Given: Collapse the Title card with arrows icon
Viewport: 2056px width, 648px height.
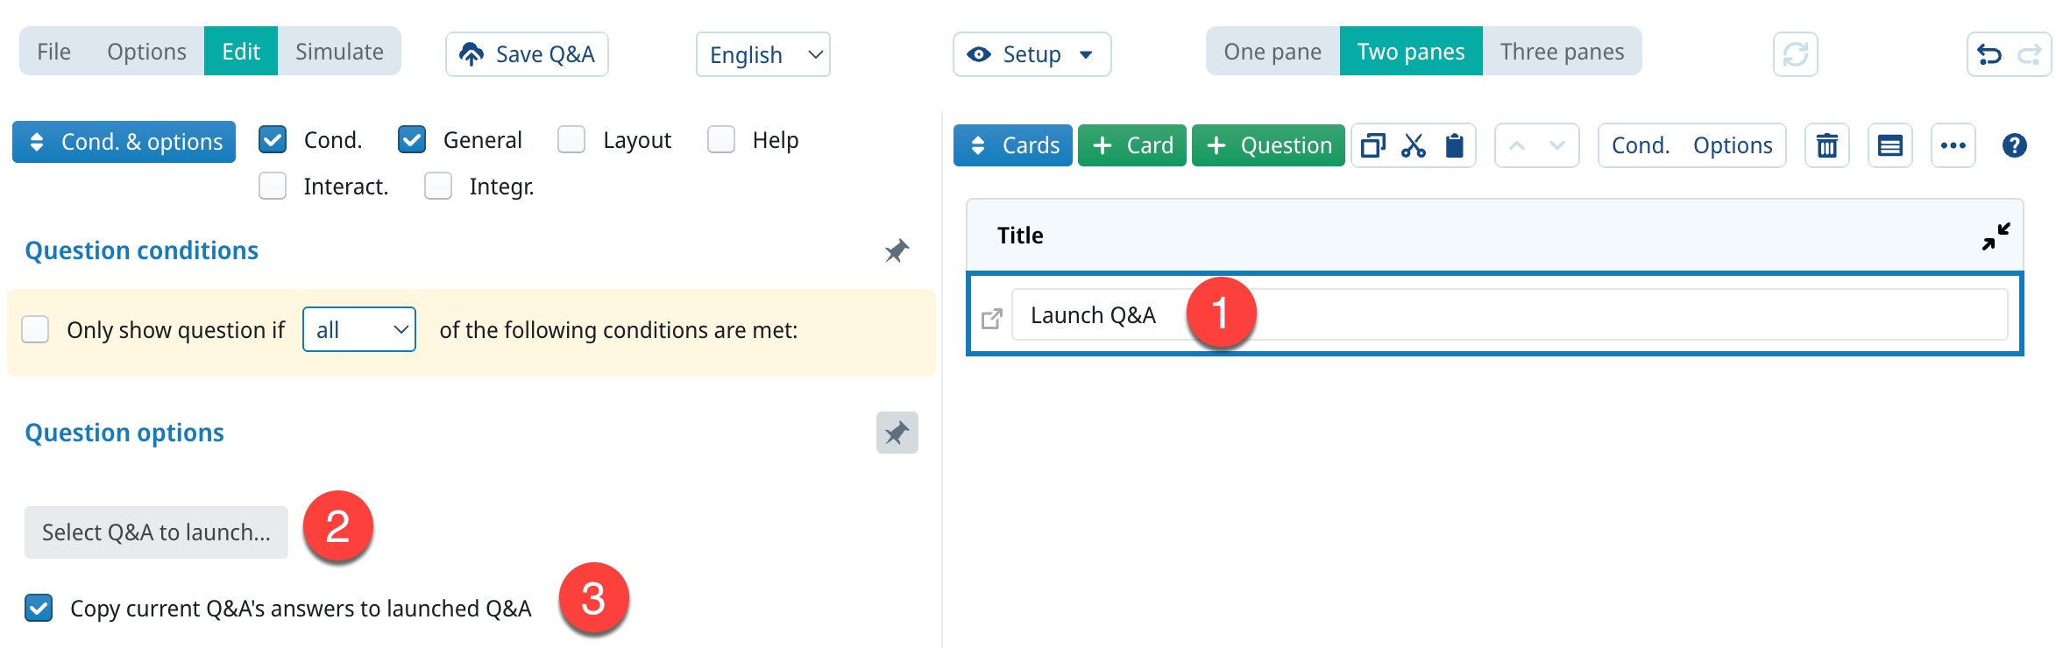Looking at the screenshot, I should (x=1996, y=236).
